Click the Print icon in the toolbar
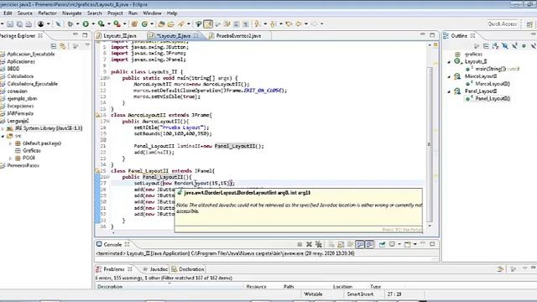This screenshot has width=537, height=302. (29, 24)
